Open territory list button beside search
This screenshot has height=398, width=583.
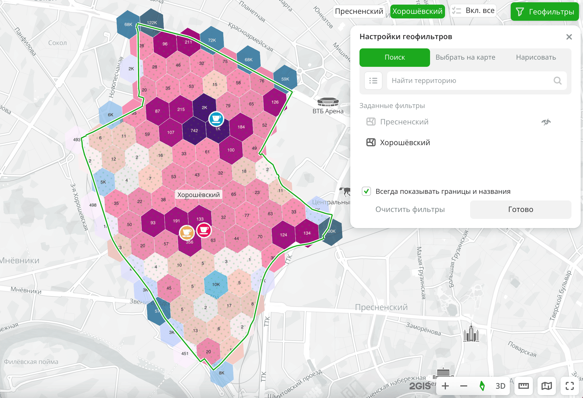(x=373, y=81)
